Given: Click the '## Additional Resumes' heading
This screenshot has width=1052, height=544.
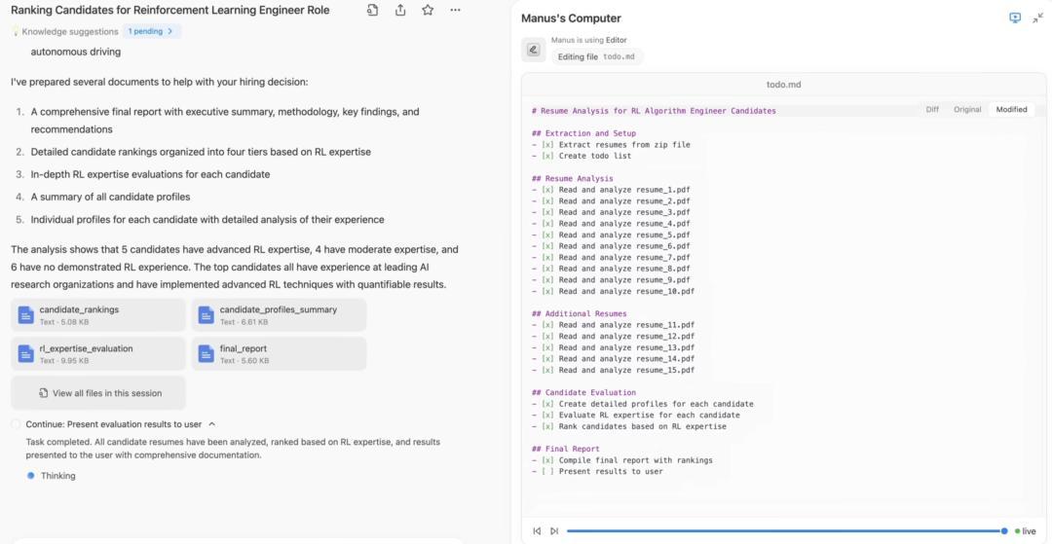Looking at the screenshot, I should pos(579,313).
